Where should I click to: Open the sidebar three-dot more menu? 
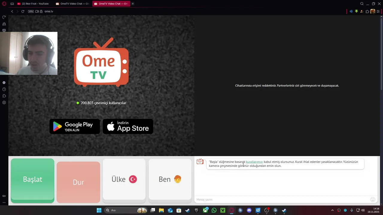tap(4, 202)
